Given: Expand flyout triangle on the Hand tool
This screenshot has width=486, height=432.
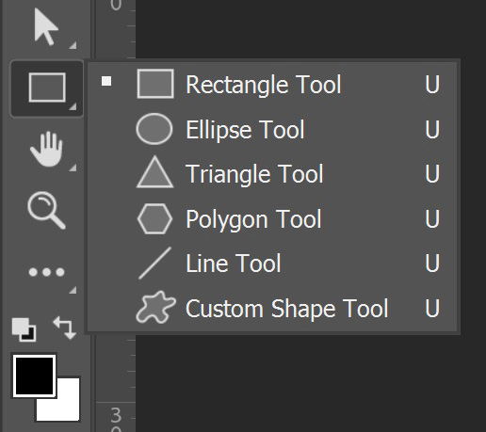Looking at the screenshot, I should click(73, 168).
